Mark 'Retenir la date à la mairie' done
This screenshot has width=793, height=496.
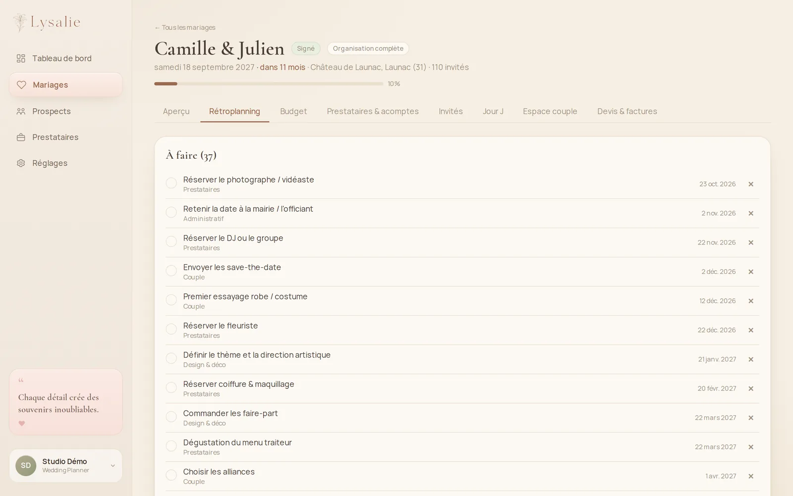coord(171,212)
